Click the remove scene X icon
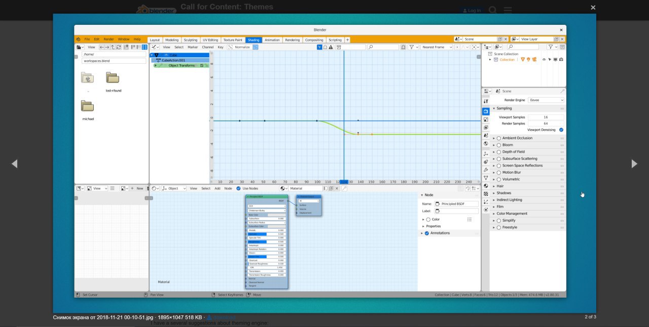The width and height of the screenshot is (649, 327). 506,39
